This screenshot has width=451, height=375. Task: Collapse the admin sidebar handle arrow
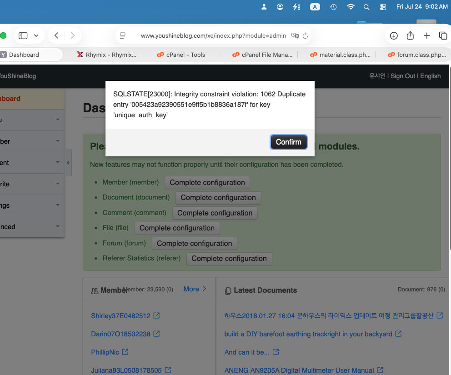pyautogui.click(x=68, y=163)
